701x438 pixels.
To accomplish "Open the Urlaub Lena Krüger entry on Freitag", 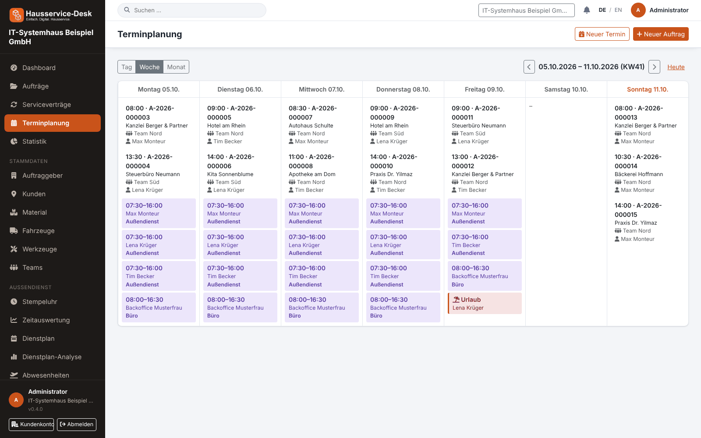I will pyautogui.click(x=485, y=304).
